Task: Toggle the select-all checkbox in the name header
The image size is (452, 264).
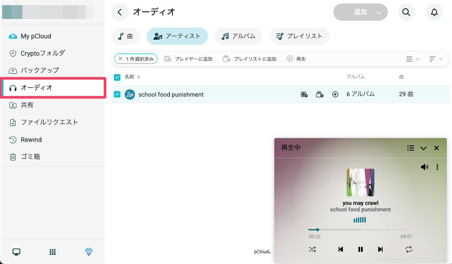Action: click(117, 77)
